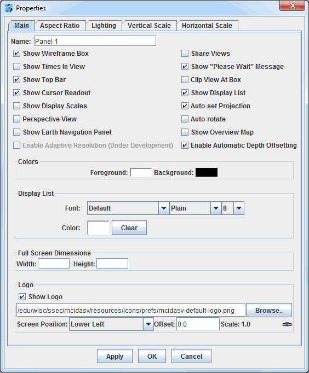Confirm with the OK button

pyautogui.click(x=152, y=356)
